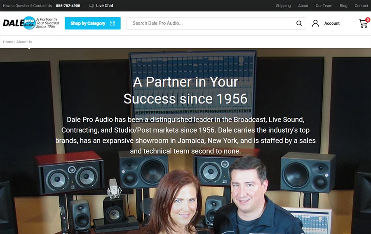Viewport: 371px width, 234px height.
Task: Click the grid icon on Shop by Category
Action: (x=113, y=23)
